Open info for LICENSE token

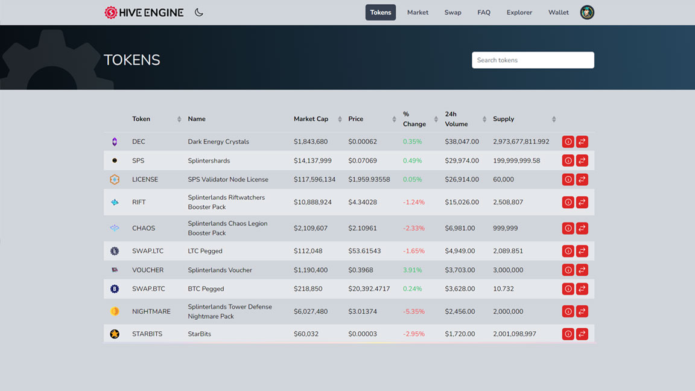click(x=568, y=180)
